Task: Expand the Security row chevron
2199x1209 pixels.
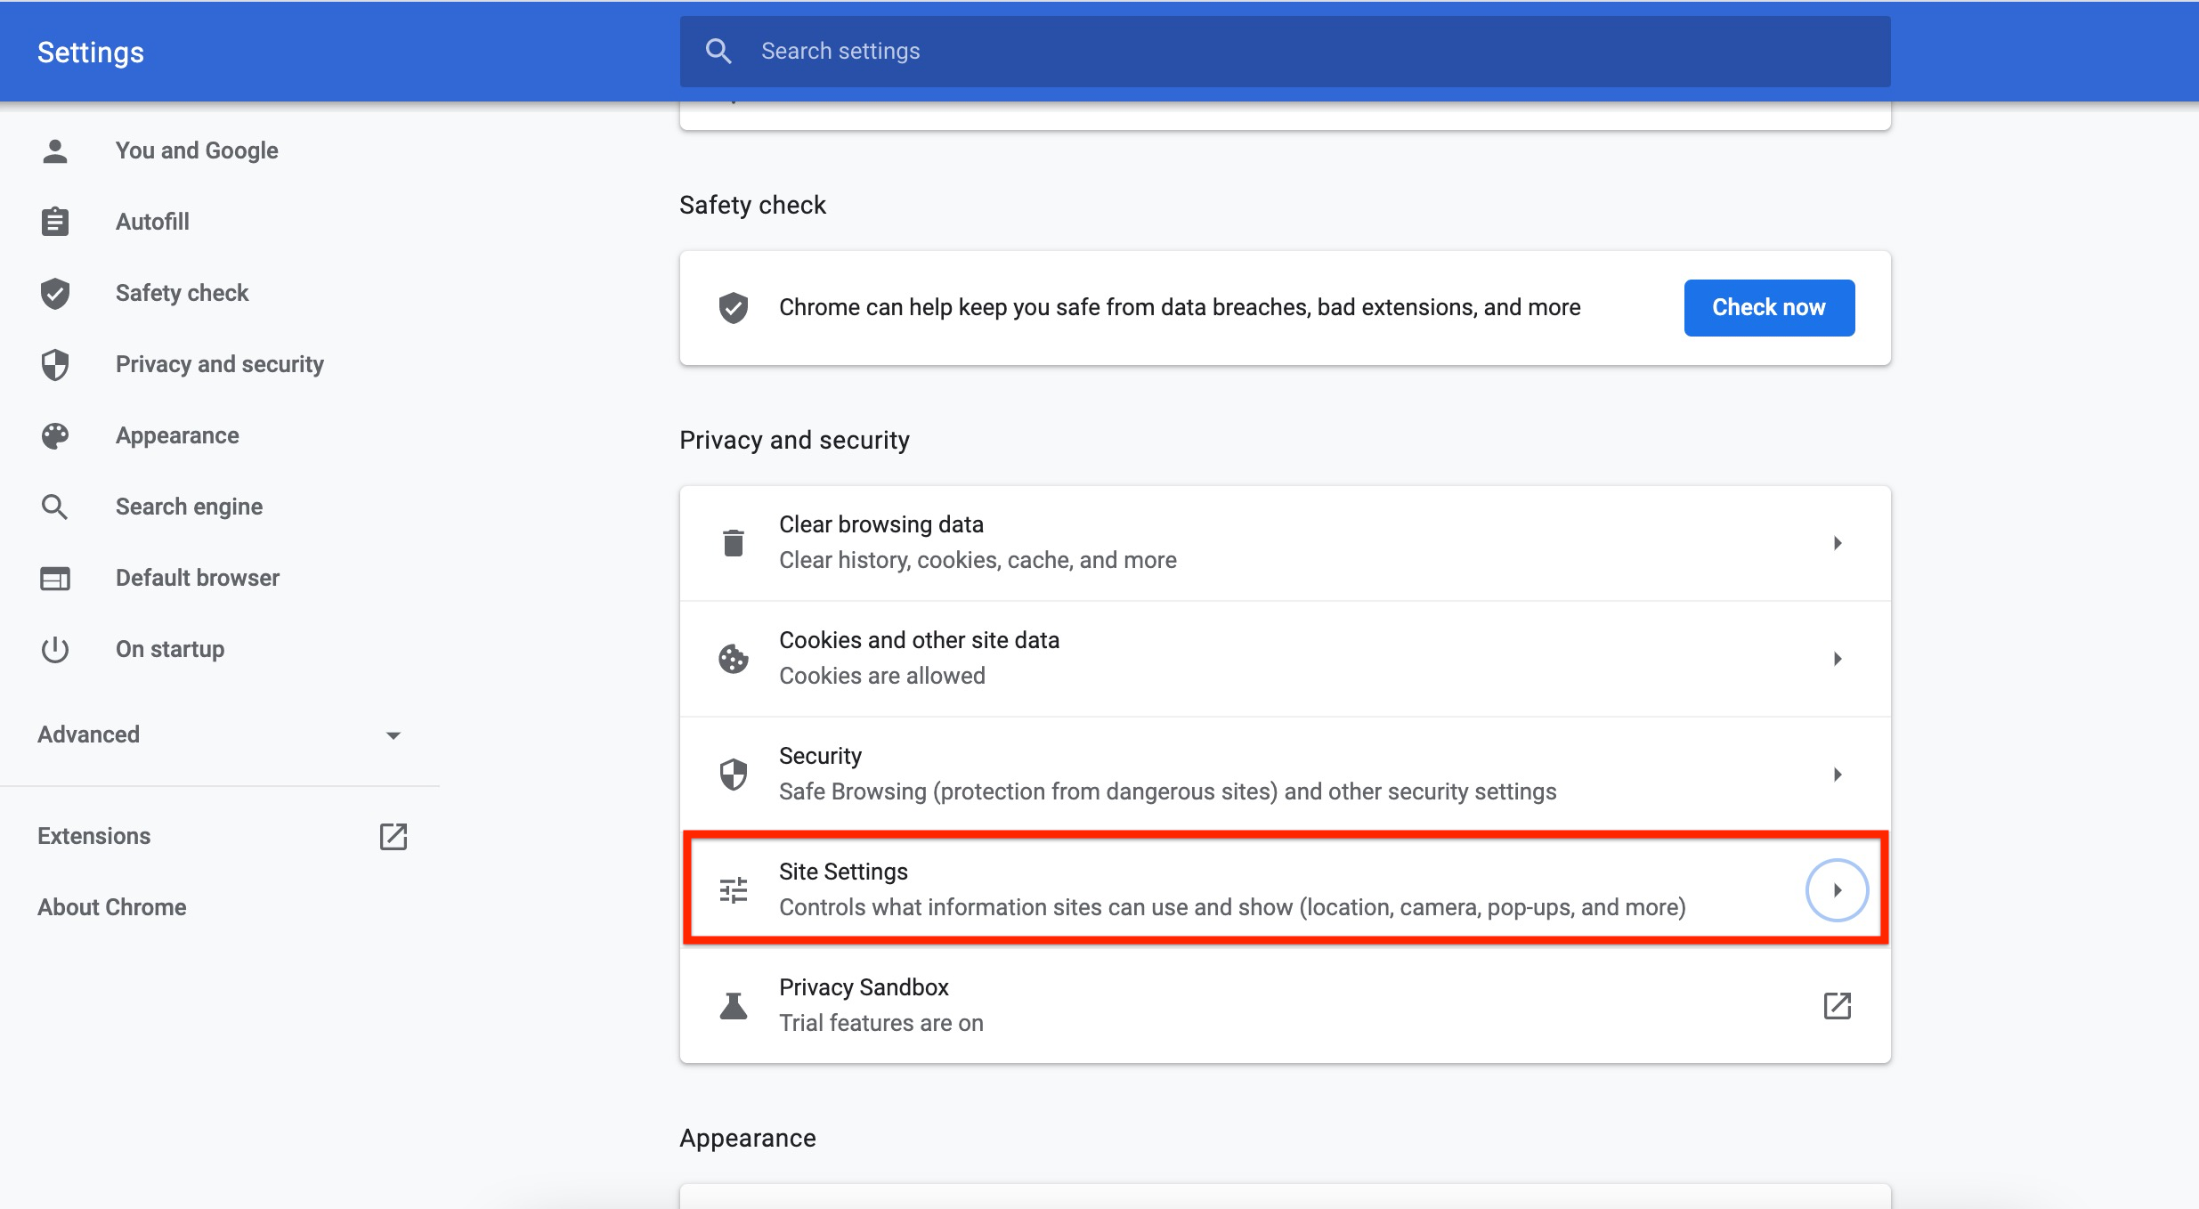Action: (1837, 775)
